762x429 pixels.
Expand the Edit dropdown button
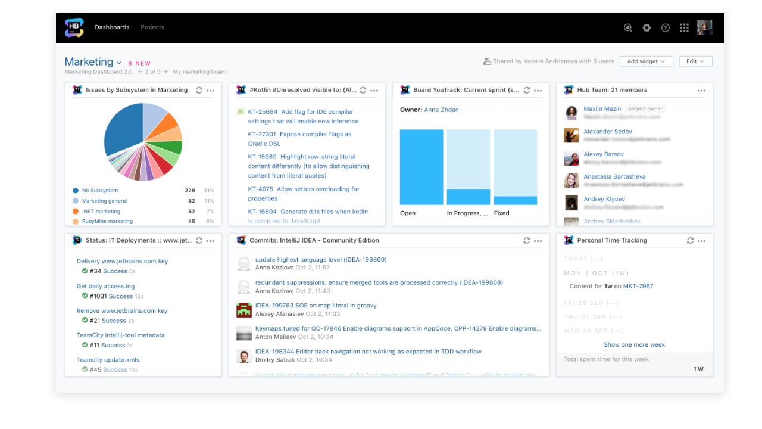[695, 61]
